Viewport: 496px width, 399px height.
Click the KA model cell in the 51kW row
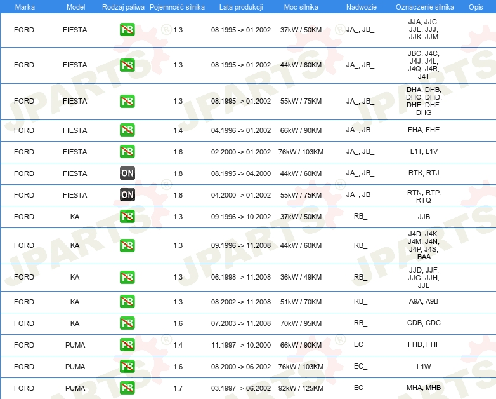tap(75, 302)
